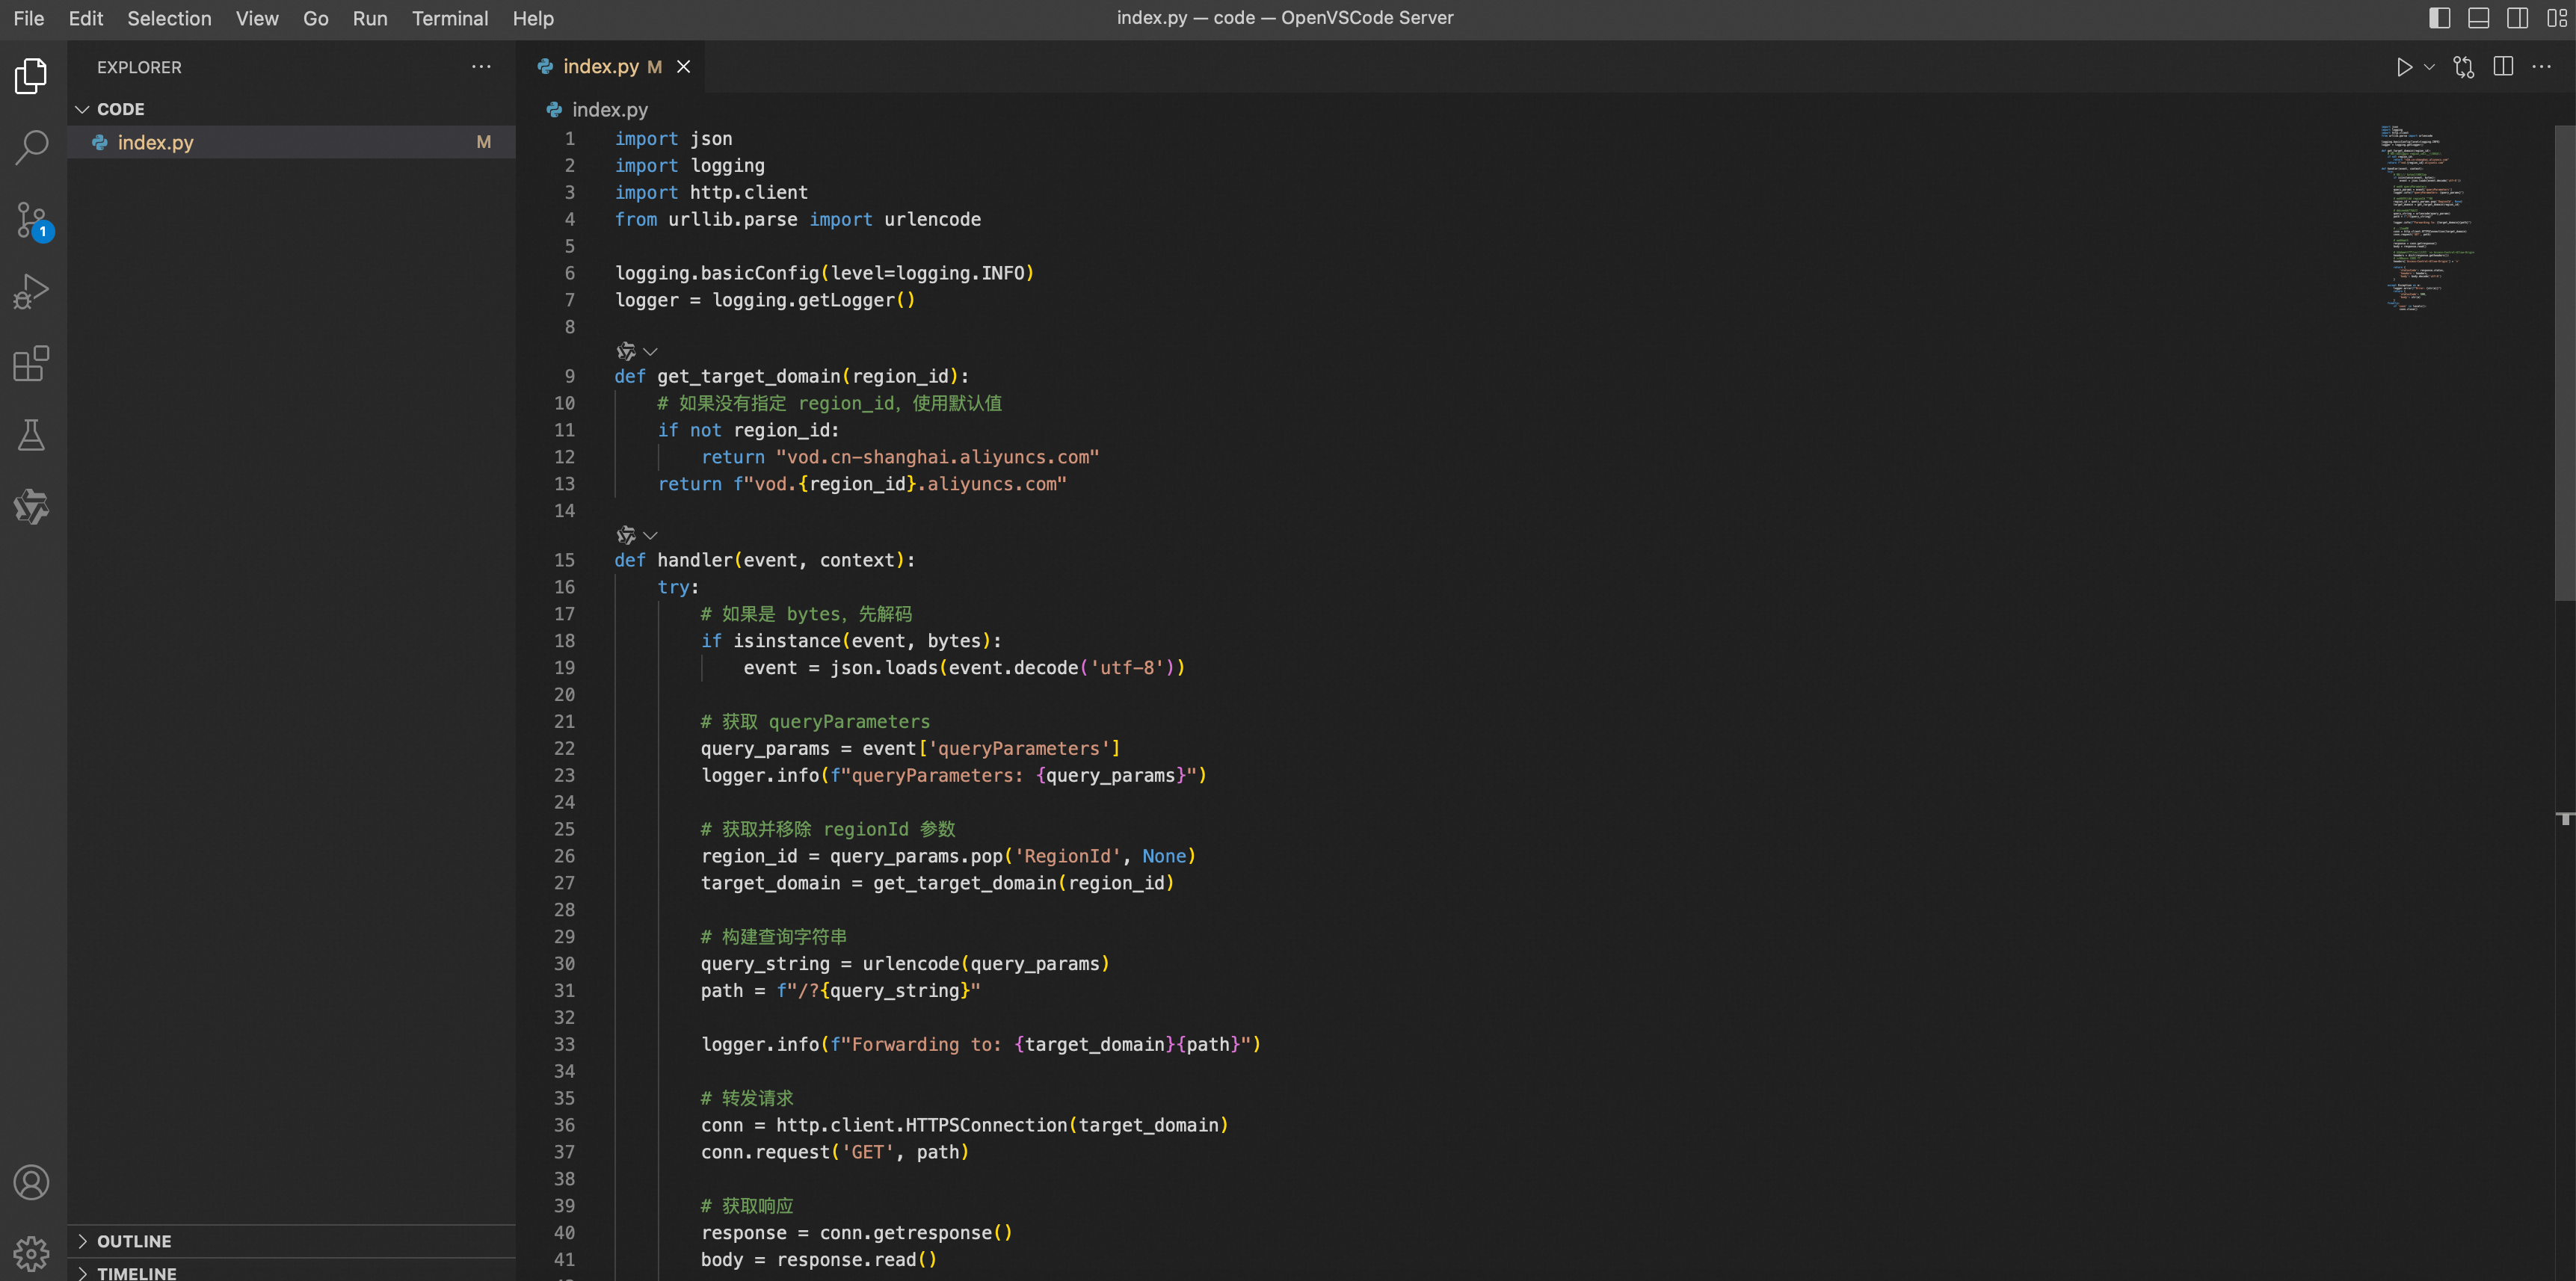The height and width of the screenshot is (1281, 2576).
Task: Select index.py in the Explorer tree
Action: (x=155, y=142)
